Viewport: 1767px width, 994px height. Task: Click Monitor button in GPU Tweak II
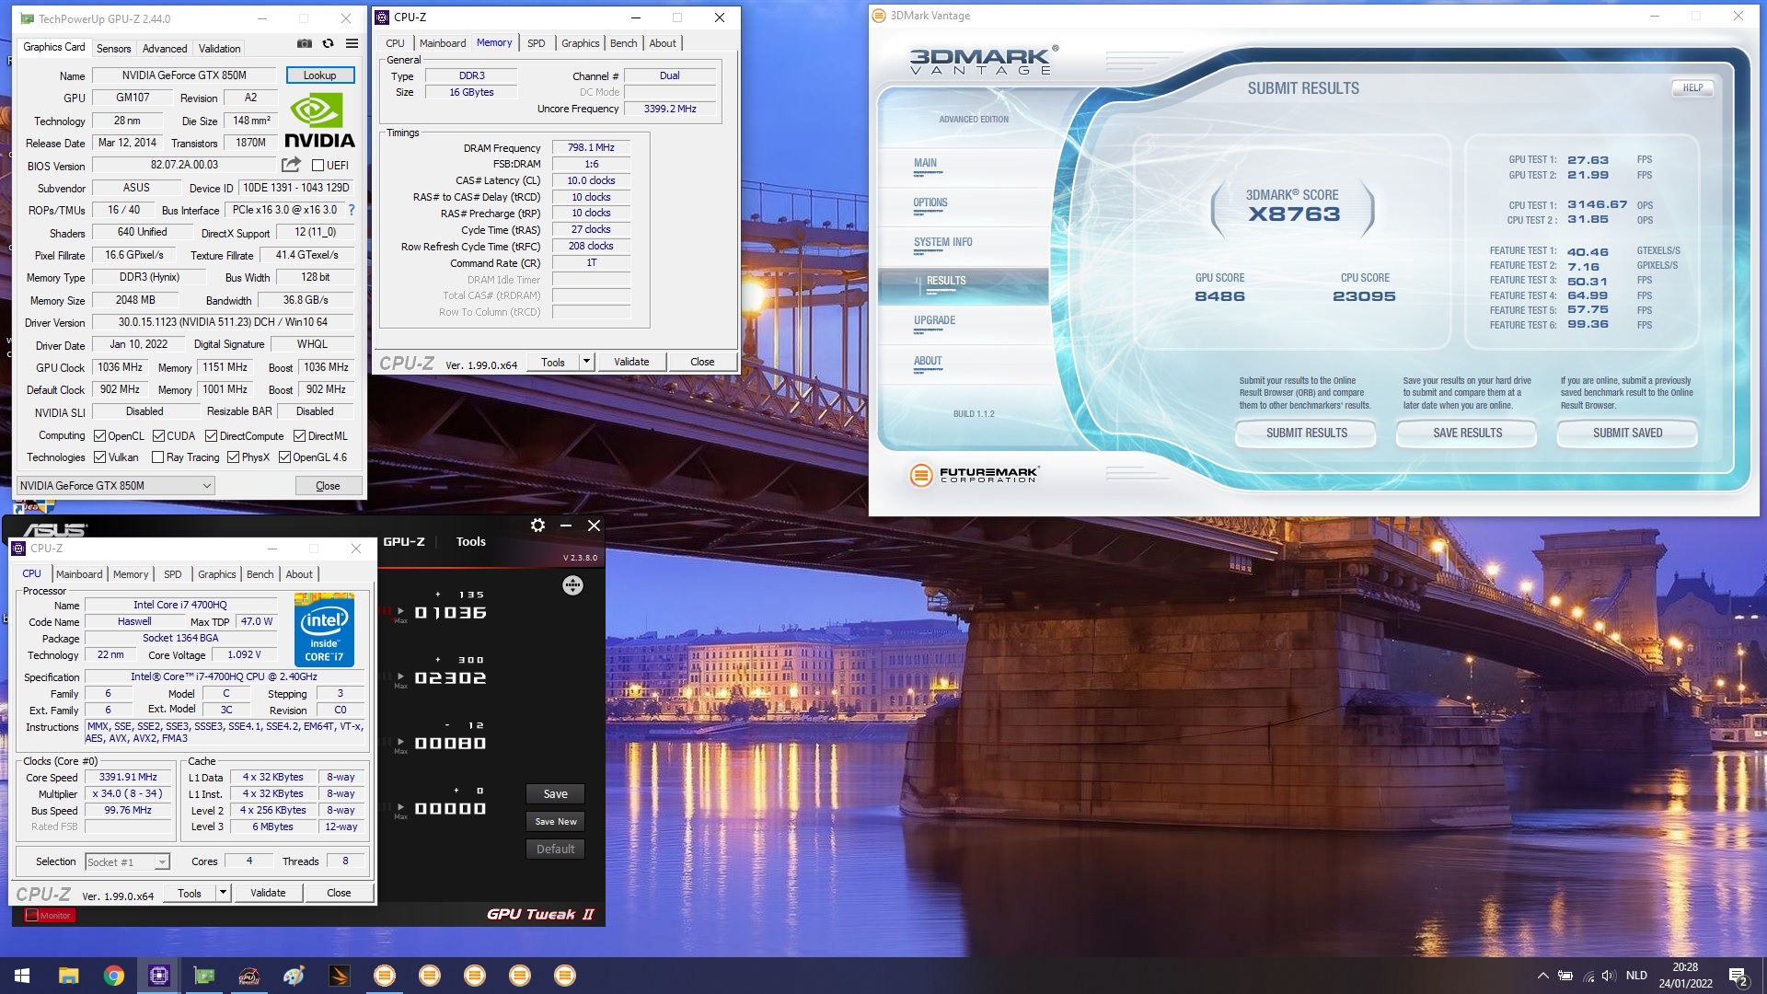(x=49, y=915)
